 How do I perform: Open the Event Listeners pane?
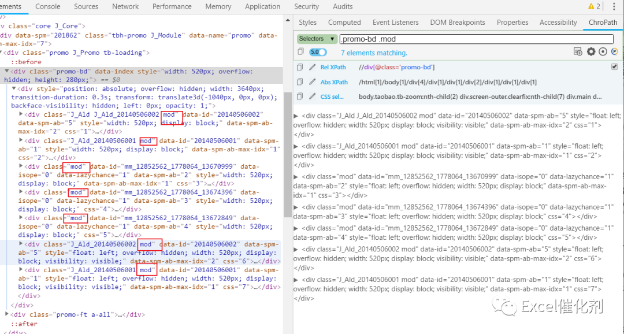pos(396,23)
